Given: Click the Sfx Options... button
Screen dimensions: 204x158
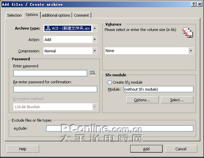Looking at the screenshot, I should pos(142,100).
